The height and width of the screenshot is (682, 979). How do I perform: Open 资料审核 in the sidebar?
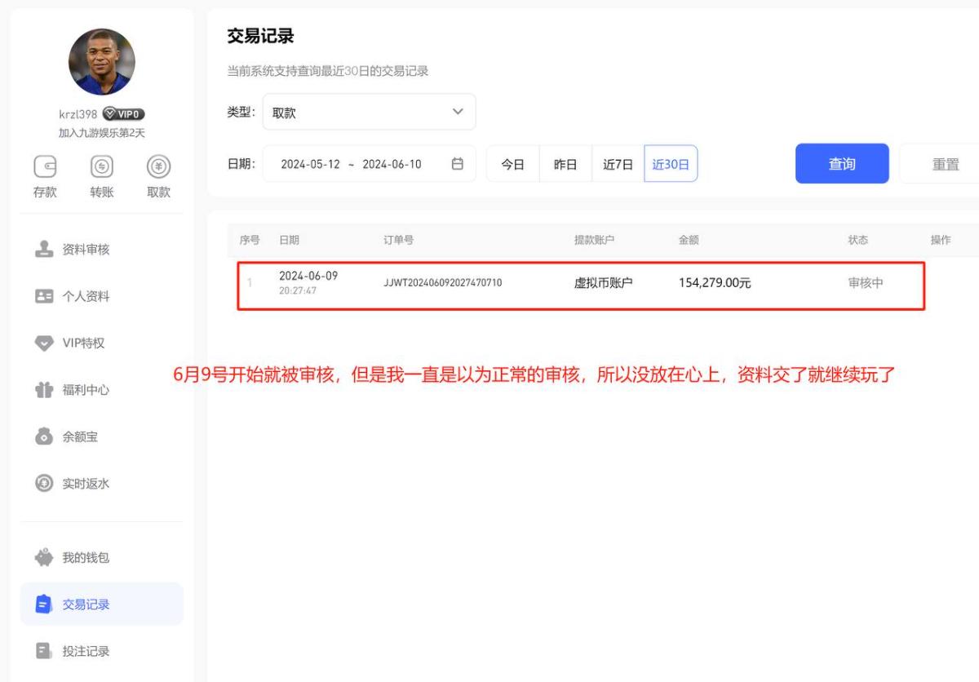(x=86, y=250)
